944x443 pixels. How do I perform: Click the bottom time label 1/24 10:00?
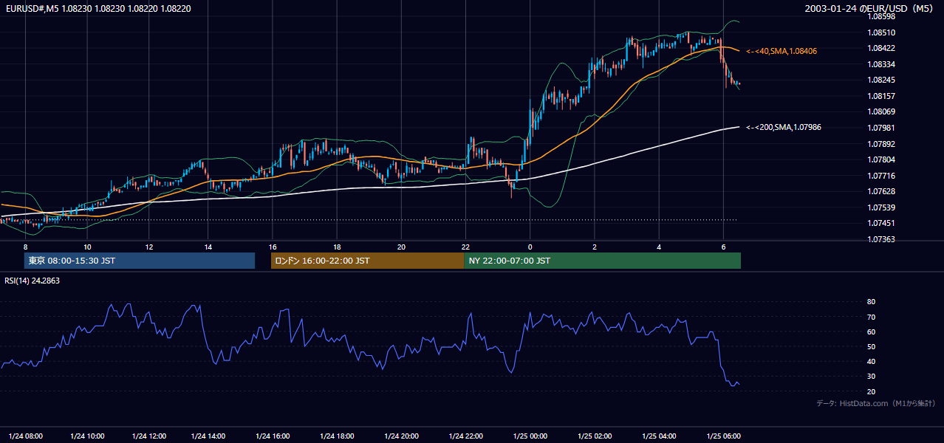coord(87,436)
